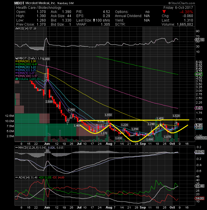
Task: Click the Low value 1.260
Action: (x=41, y=20)
